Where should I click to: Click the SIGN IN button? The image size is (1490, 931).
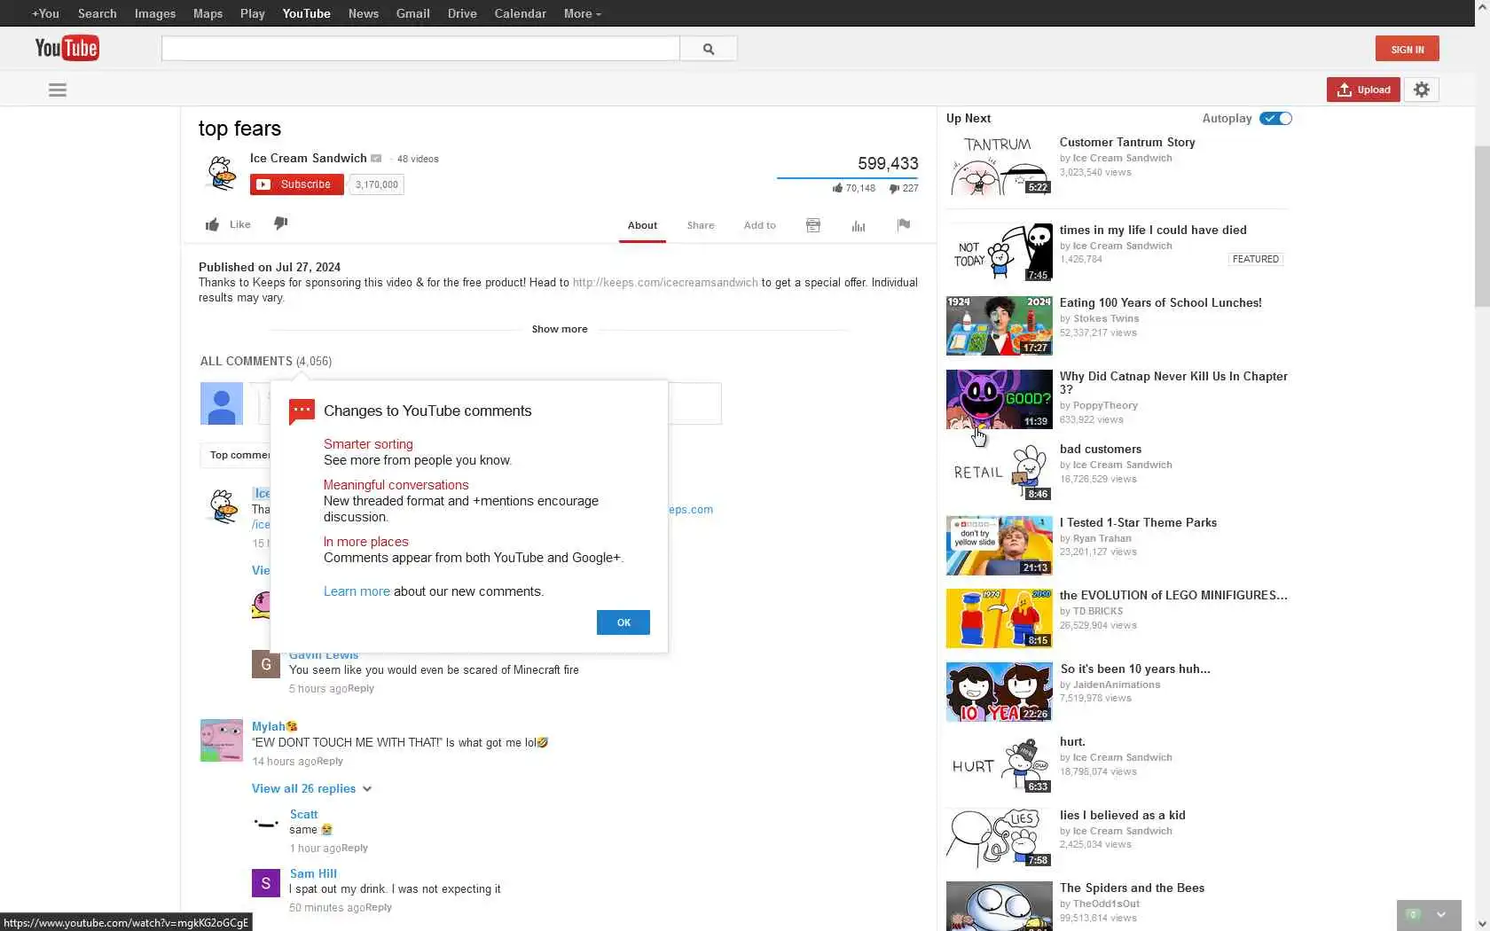pyautogui.click(x=1407, y=49)
